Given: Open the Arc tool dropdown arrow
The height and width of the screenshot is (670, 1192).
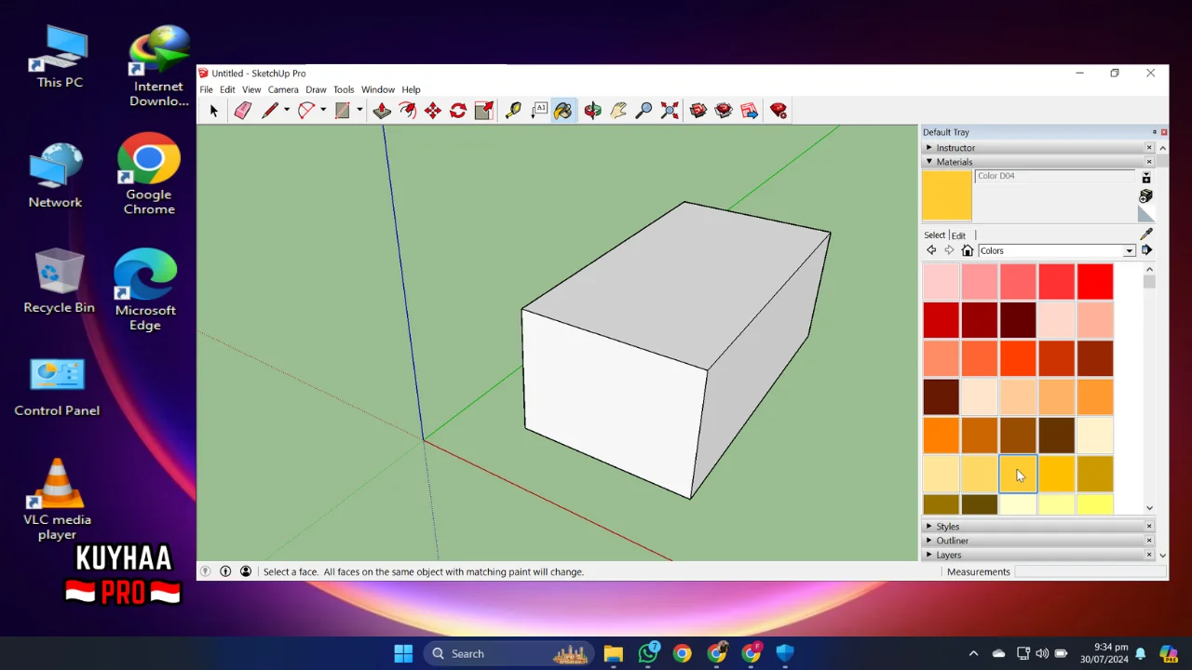Looking at the screenshot, I should pos(323,111).
